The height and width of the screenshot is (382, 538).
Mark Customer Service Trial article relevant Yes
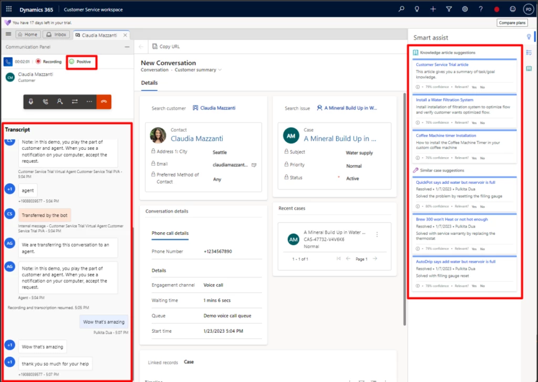(x=474, y=87)
